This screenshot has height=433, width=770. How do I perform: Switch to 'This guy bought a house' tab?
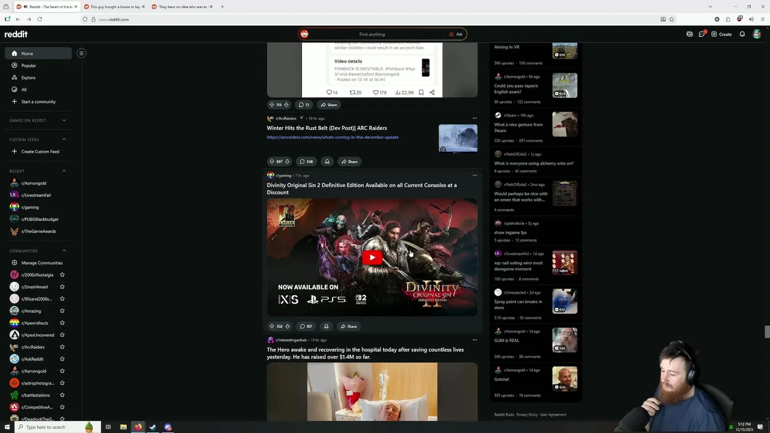(x=114, y=7)
